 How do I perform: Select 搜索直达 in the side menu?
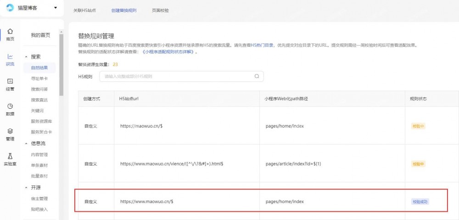[x=39, y=100]
